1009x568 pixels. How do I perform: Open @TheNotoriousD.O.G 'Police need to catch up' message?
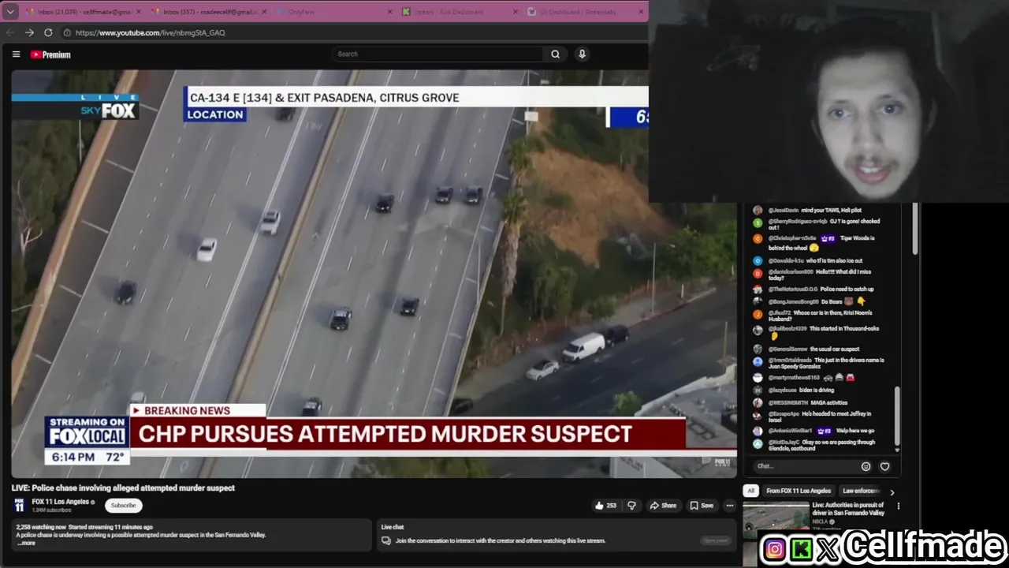[x=820, y=289]
